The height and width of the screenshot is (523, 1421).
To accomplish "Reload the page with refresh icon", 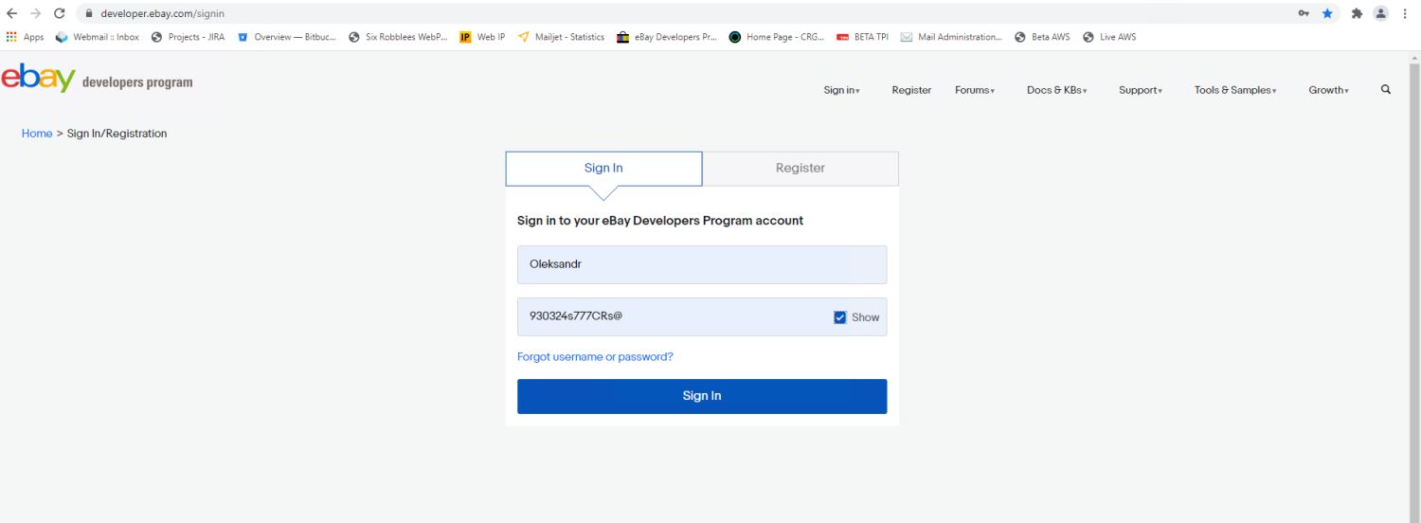I will [x=61, y=13].
